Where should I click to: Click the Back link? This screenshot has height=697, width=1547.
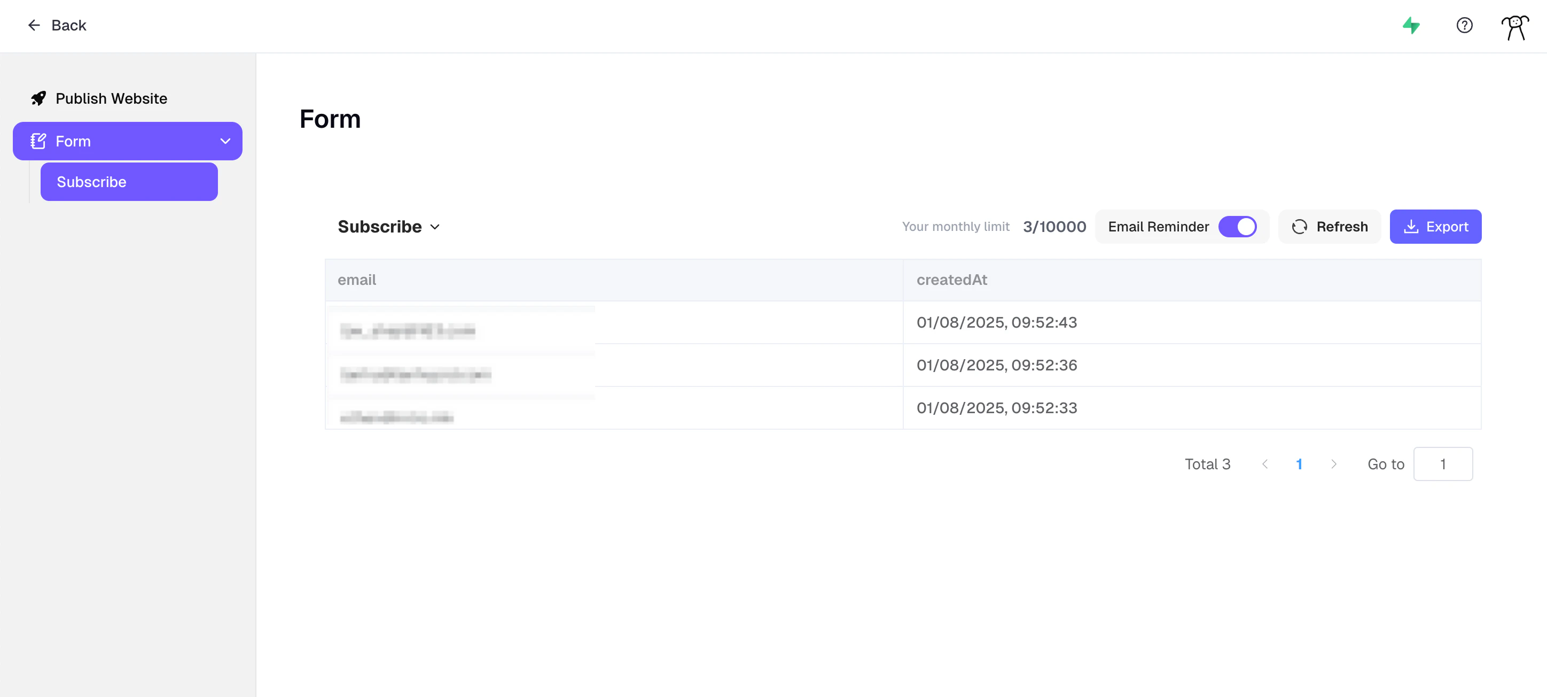(68, 25)
